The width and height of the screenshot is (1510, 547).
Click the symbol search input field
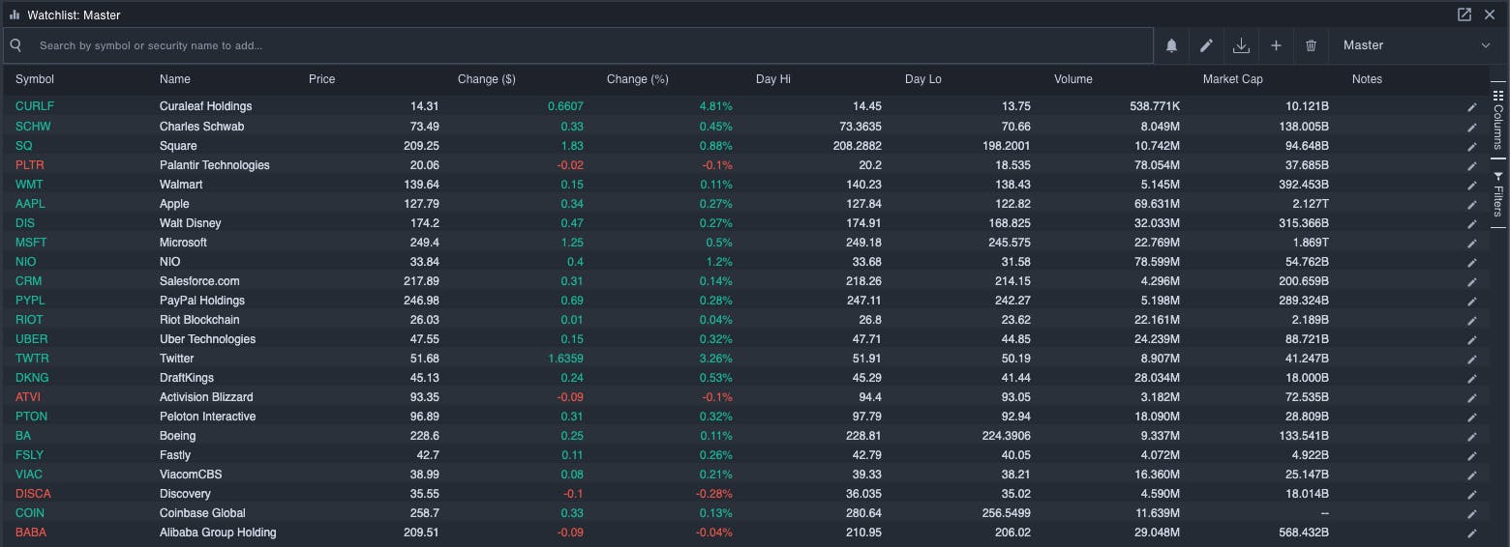[579, 45]
